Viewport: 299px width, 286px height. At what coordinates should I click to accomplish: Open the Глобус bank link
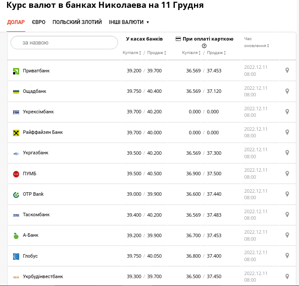(31, 256)
